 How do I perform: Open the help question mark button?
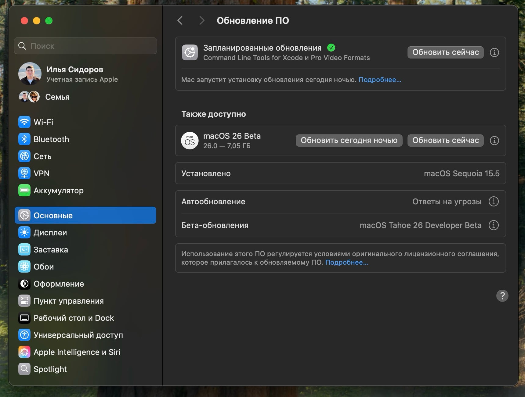502,296
